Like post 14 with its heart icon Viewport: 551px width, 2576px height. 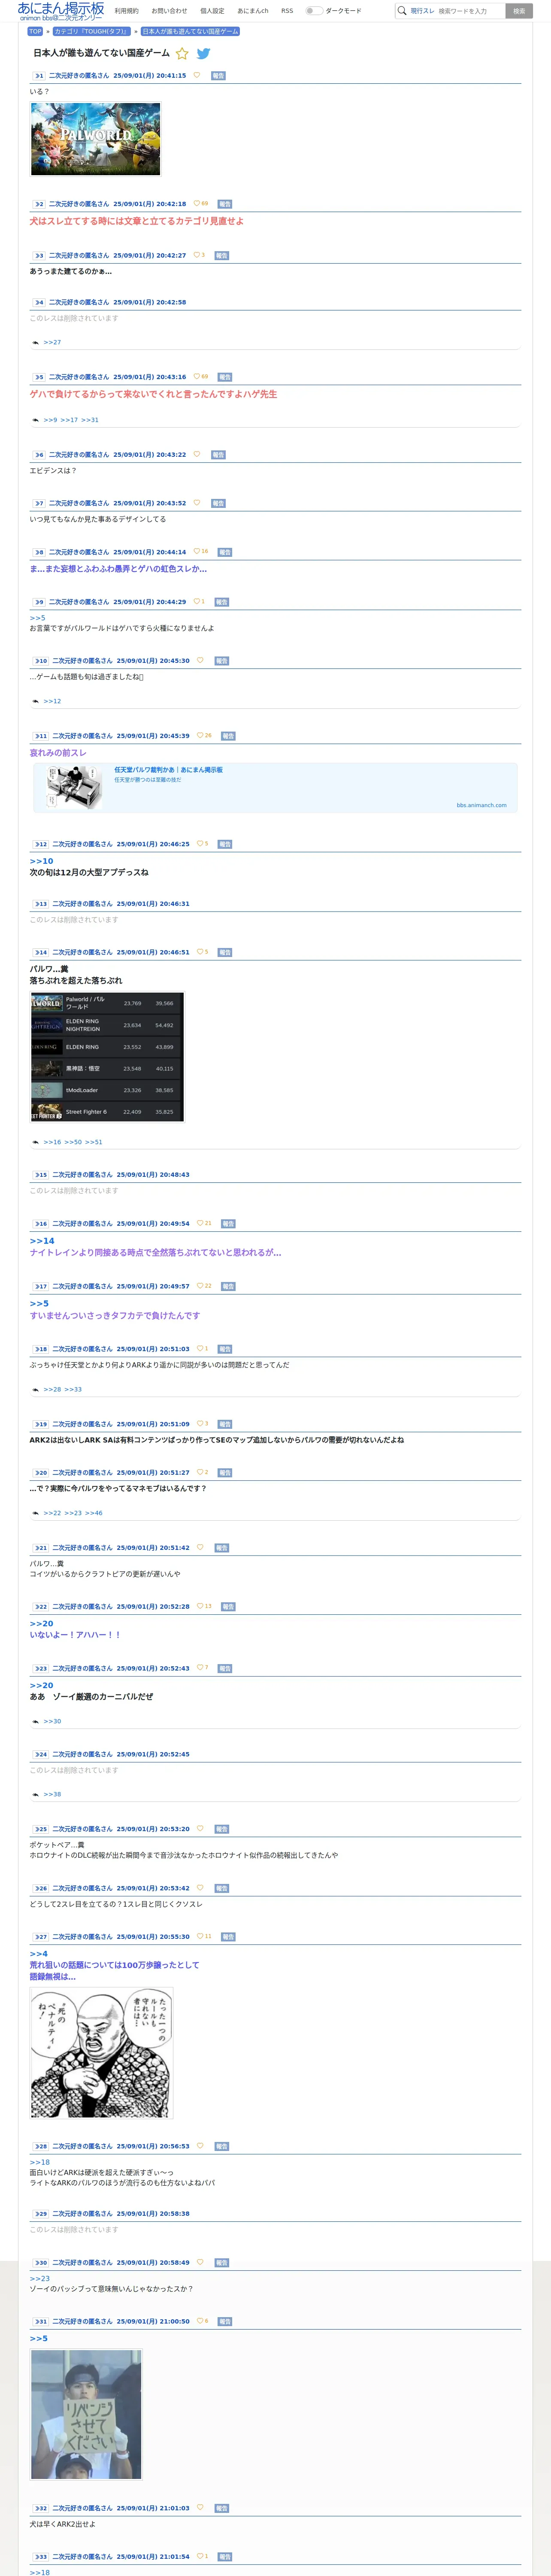[200, 952]
